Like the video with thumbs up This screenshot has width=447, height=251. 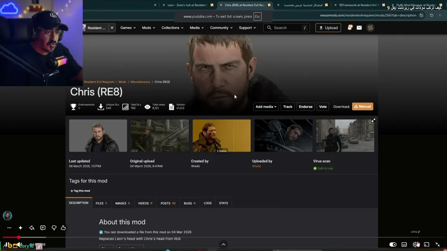point(63,228)
